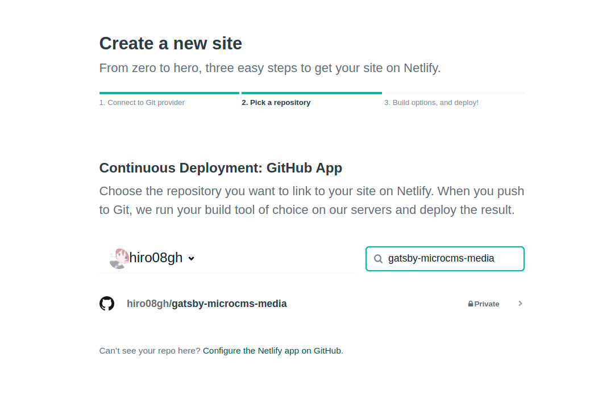This screenshot has width=594, height=395.
Task: Focus the repository search text field
Action: coord(449,259)
